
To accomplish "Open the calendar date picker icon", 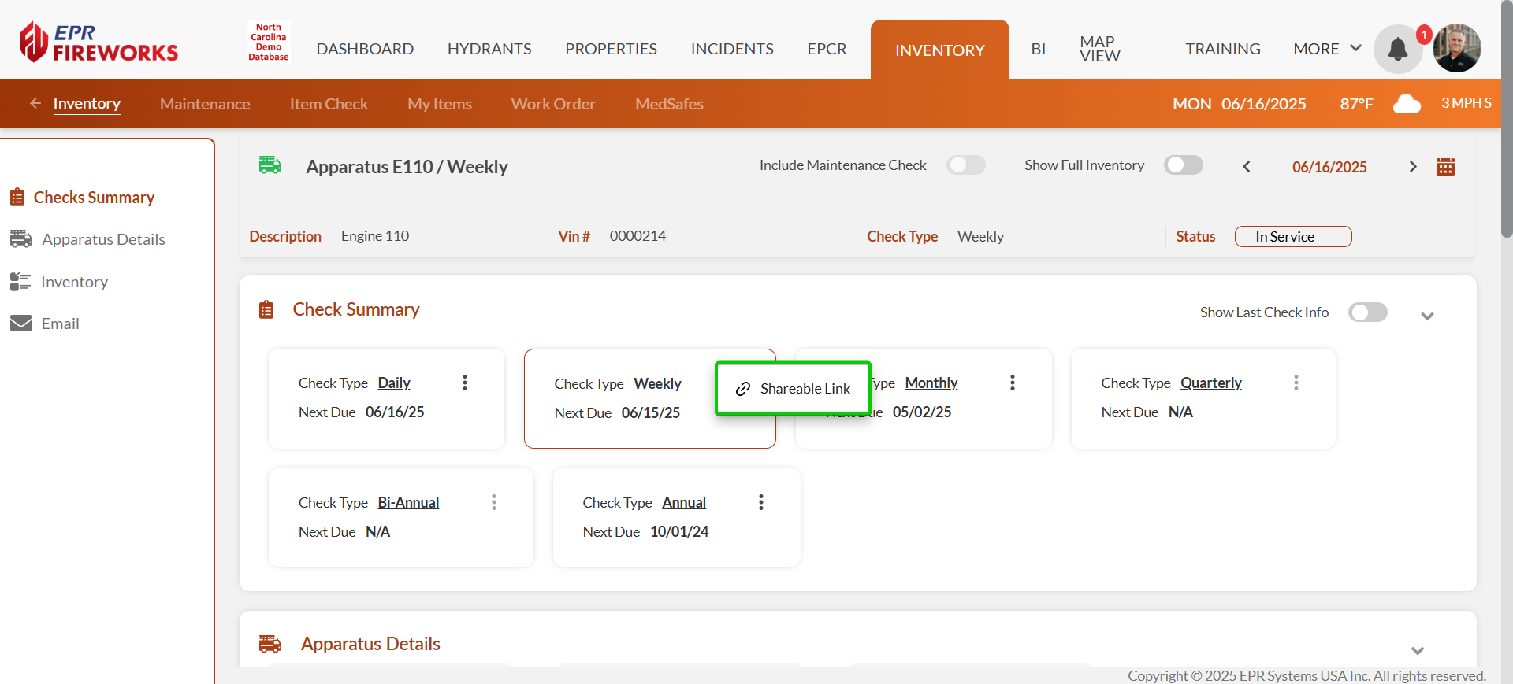I will point(1445,167).
